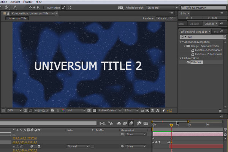Select the Puppet Pin tool
Viewport: 228px width, 152px height.
point(15,8)
